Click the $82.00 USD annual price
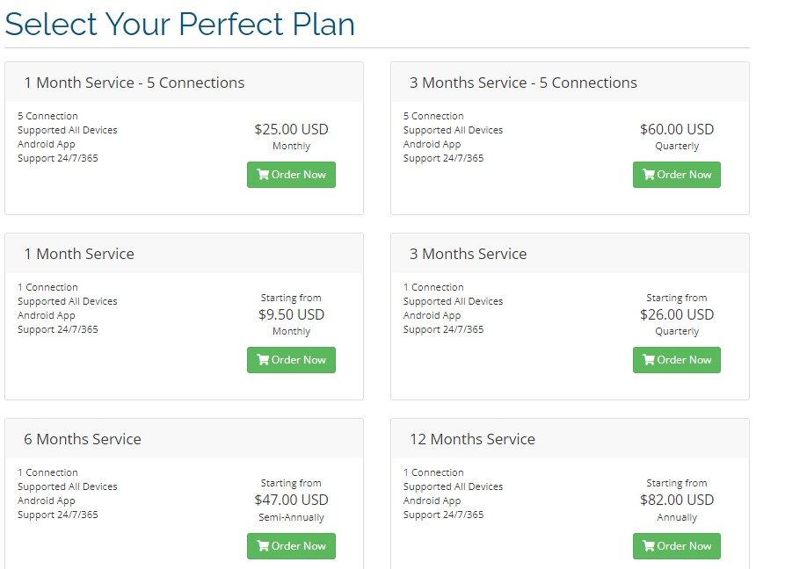This screenshot has width=785, height=569. pos(677,500)
